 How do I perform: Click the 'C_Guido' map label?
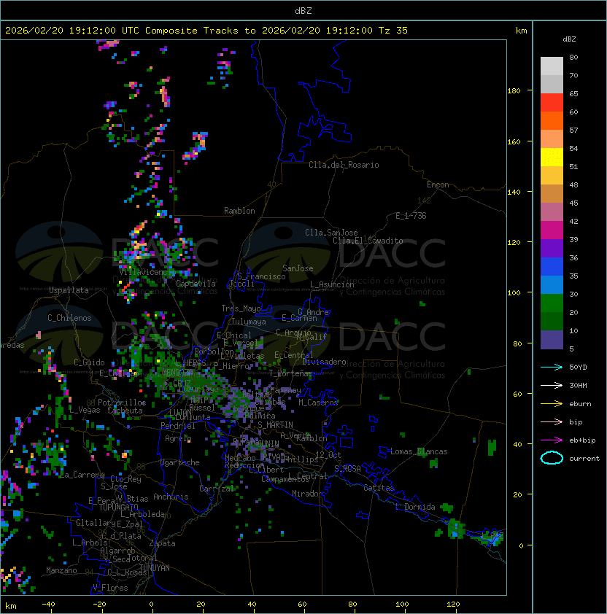[89, 362]
